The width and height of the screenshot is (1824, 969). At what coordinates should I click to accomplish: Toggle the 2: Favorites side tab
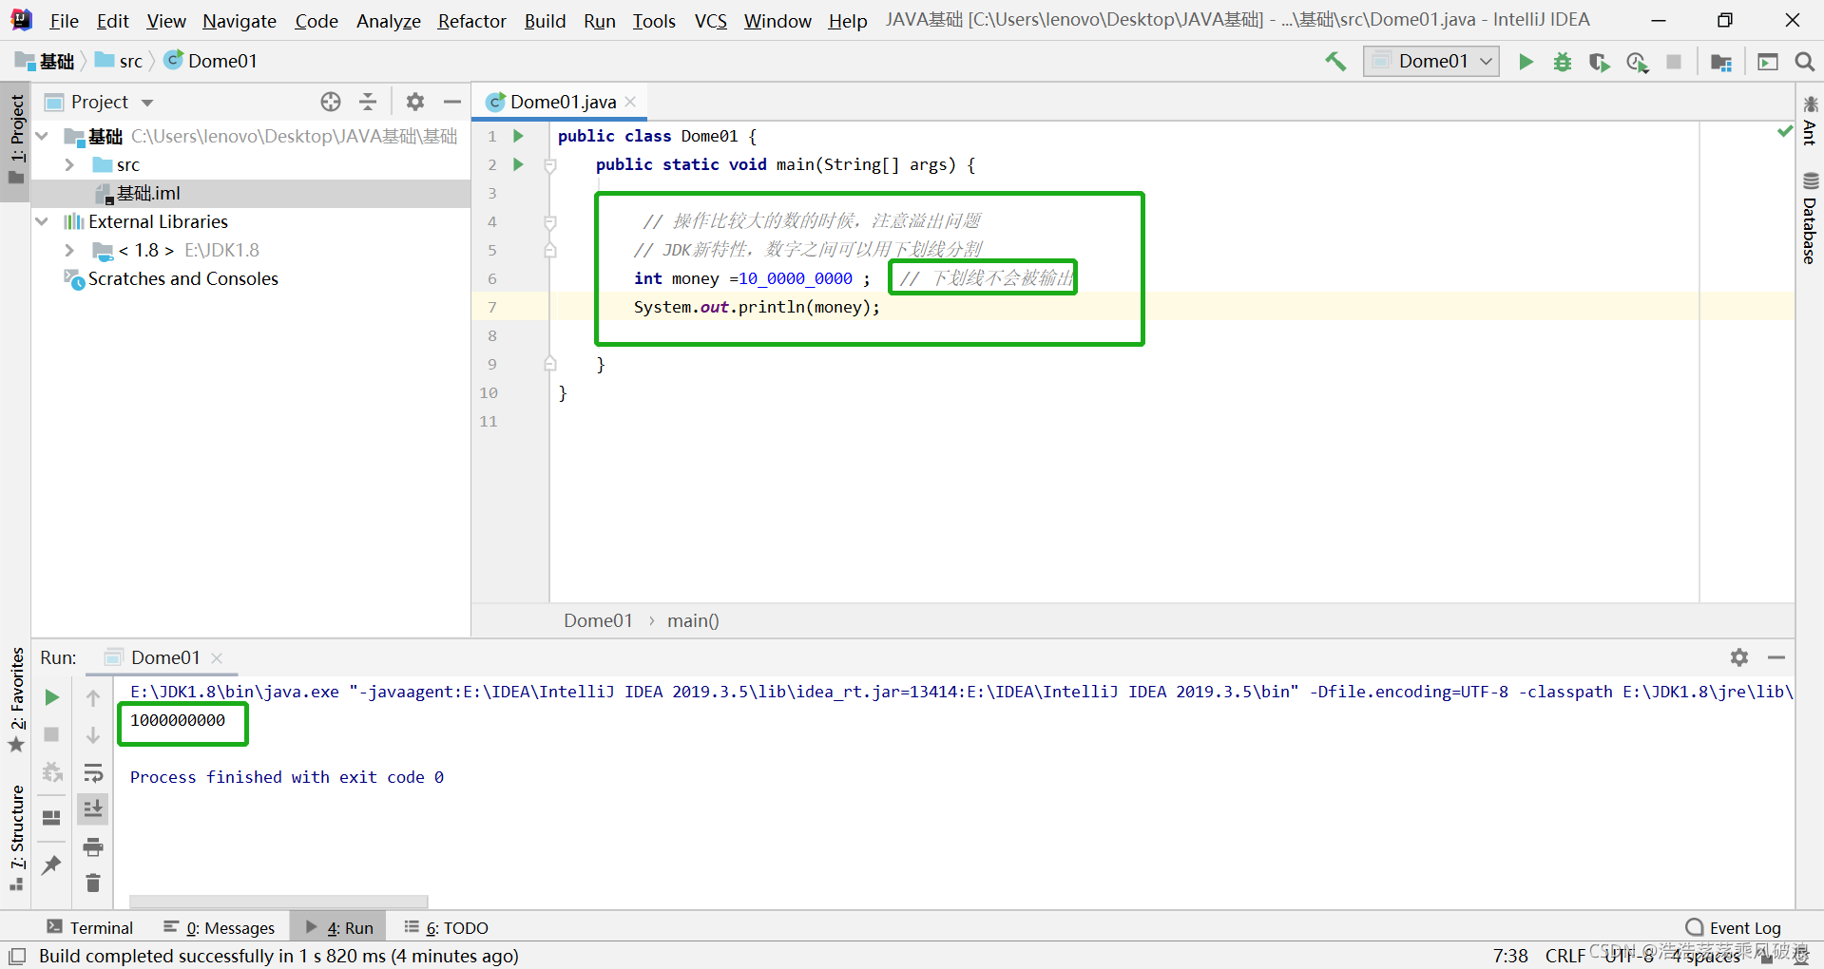pos(16,700)
